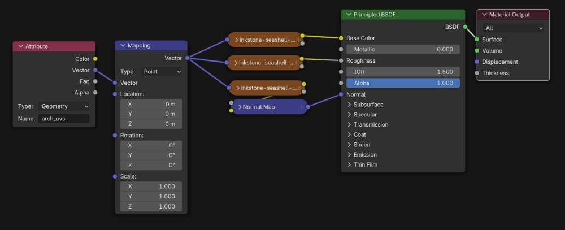Image resolution: width=565 pixels, height=230 pixels.
Task: Click the Thickness input socket on Material Output
Action: [477, 73]
